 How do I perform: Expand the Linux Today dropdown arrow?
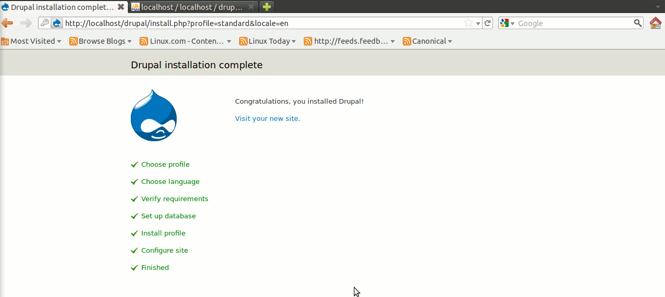click(294, 42)
